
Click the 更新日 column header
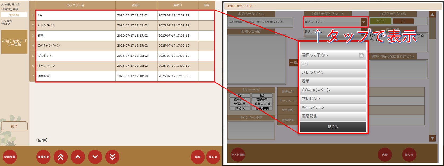coord(178,5)
